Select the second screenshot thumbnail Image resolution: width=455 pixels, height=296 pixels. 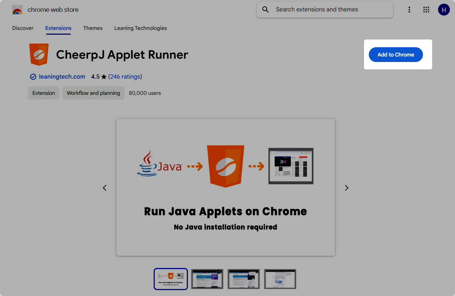tap(207, 279)
